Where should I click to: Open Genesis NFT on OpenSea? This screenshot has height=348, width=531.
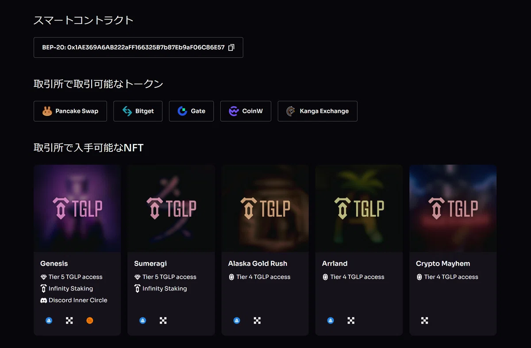pos(49,321)
